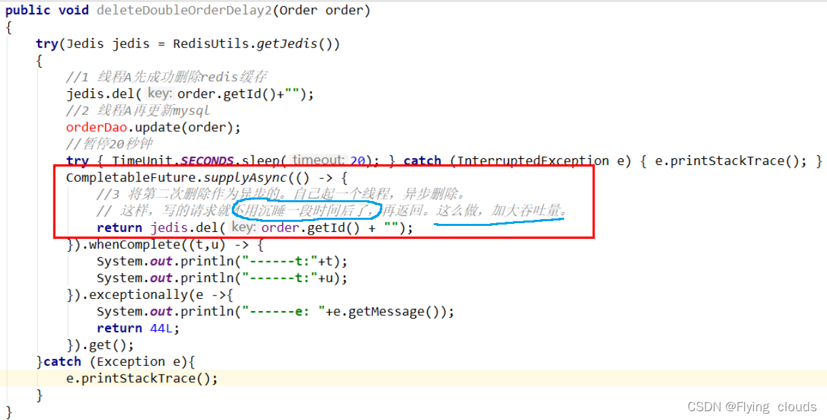Click InterruptedException in the catch clause
The image size is (827, 420).
pyautogui.click(x=534, y=160)
